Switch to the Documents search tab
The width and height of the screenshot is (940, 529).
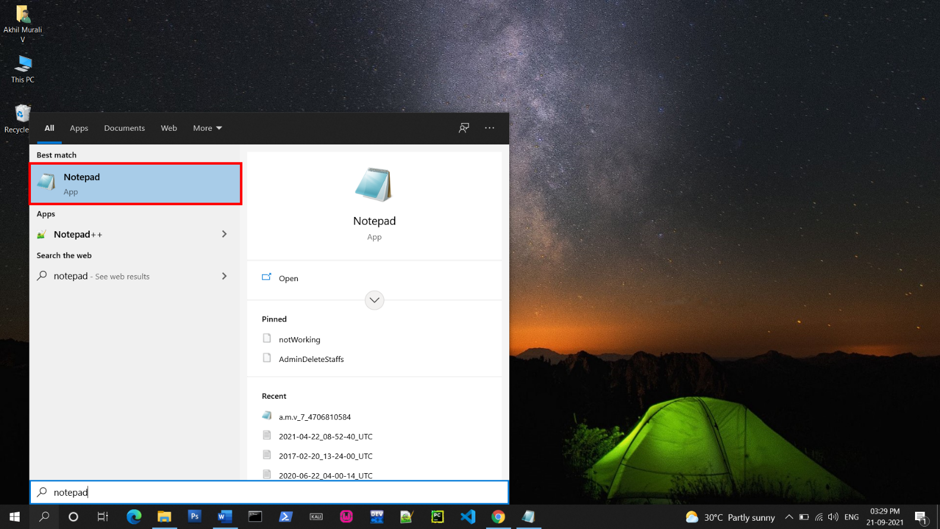tap(124, 128)
